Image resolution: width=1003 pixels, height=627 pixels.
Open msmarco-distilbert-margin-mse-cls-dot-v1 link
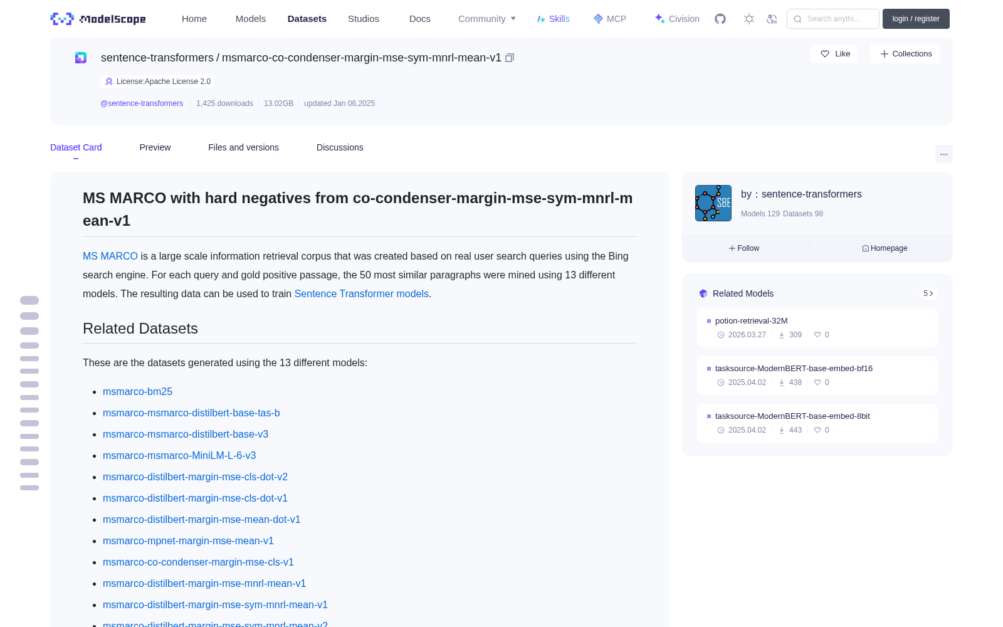(195, 498)
